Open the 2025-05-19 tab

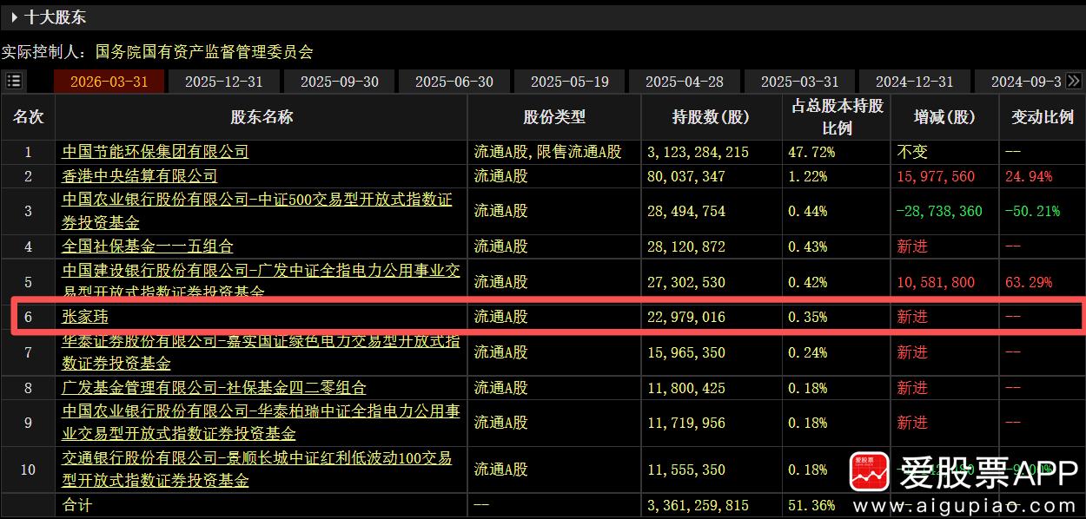click(570, 82)
